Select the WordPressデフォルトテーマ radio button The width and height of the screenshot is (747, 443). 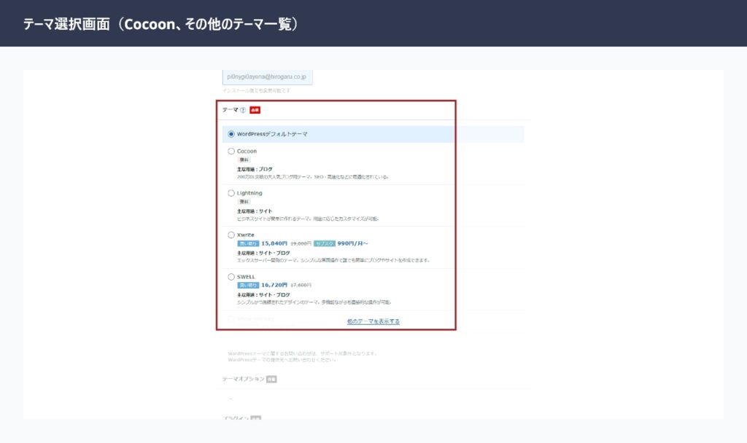[231, 134]
